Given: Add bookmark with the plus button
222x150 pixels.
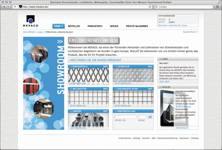Looking at the screenshot, I should [x=15, y=7].
